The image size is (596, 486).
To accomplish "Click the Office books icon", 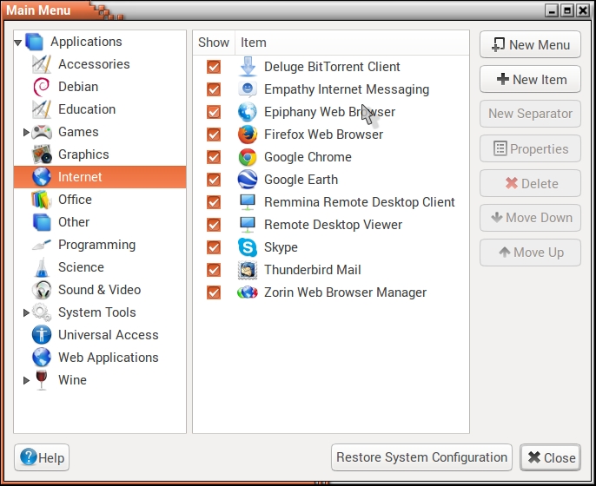I will 42,200.
